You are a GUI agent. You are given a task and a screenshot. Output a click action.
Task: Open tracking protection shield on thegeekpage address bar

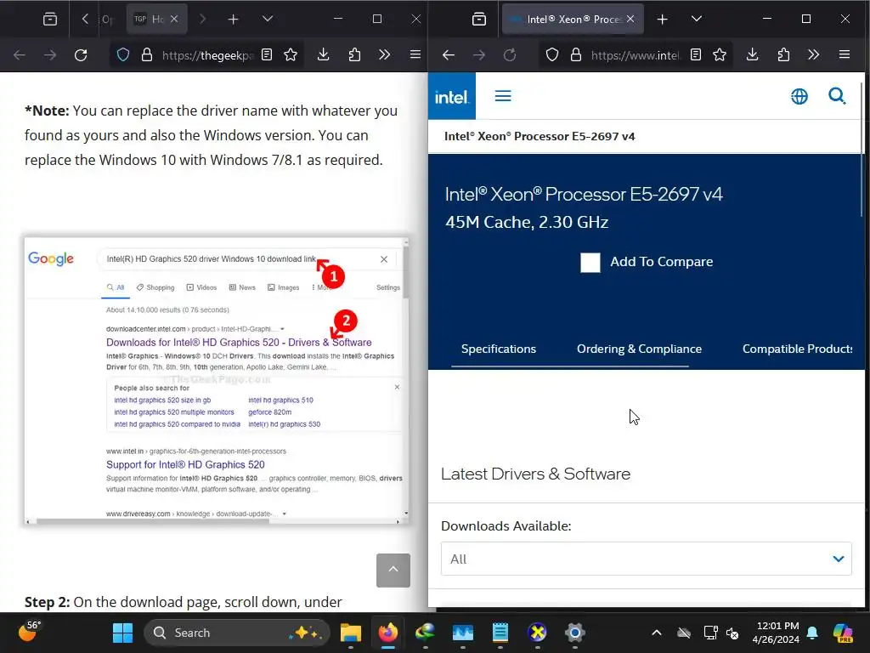click(x=123, y=55)
